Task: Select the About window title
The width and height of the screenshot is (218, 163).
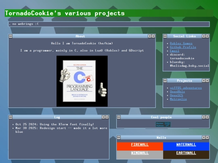Action: 80,36
